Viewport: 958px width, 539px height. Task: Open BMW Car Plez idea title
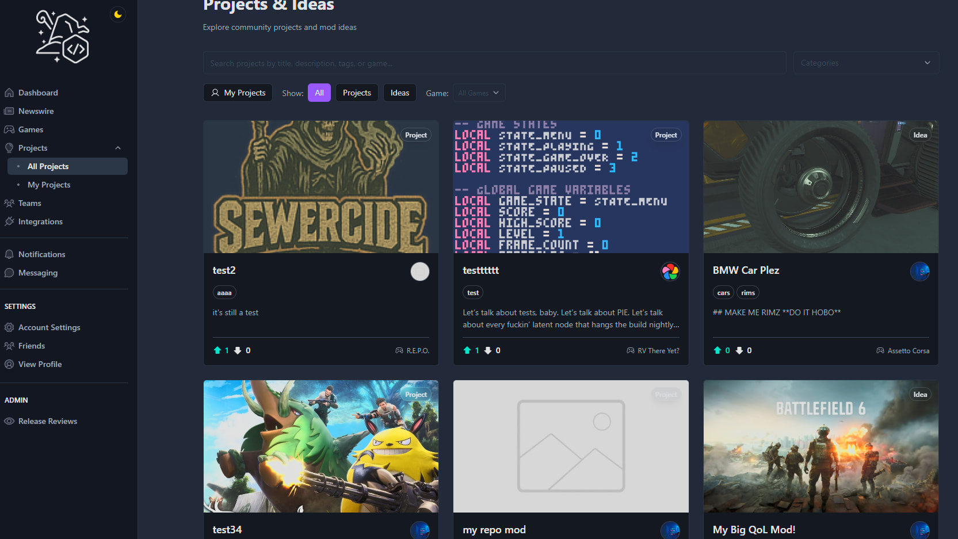click(746, 270)
